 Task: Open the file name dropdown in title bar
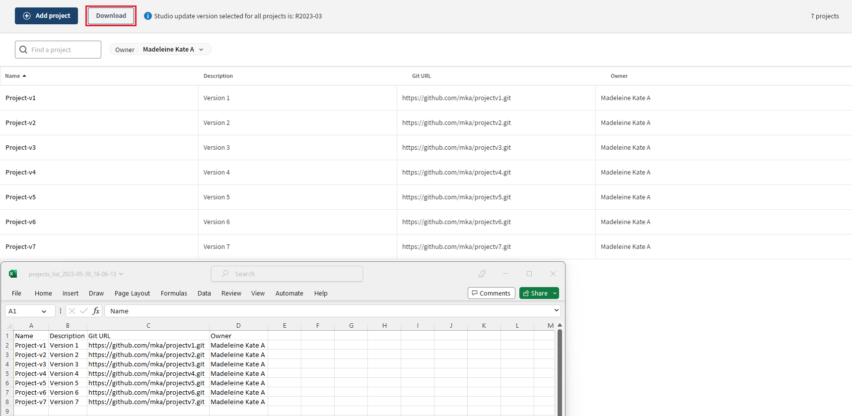point(121,274)
